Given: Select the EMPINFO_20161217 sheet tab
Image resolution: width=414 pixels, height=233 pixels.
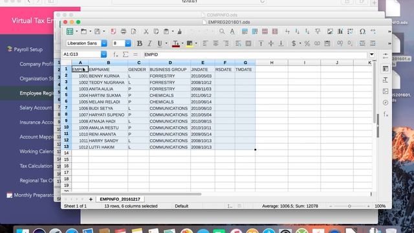Looking at the screenshot, I should [x=120, y=199].
